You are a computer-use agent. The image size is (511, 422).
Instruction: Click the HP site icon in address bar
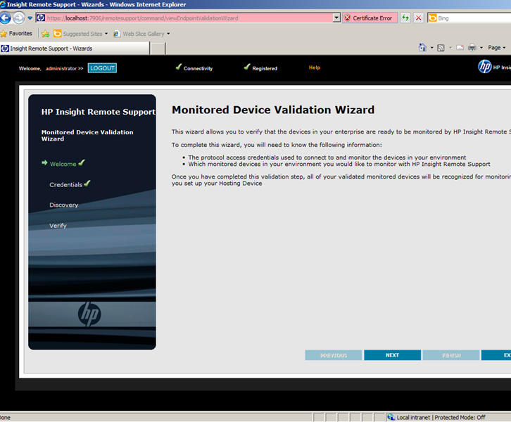click(x=41, y=18)
